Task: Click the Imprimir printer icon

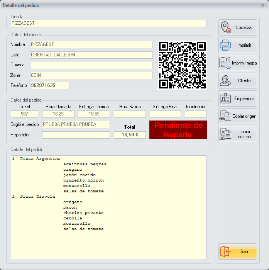Action: 225,46
